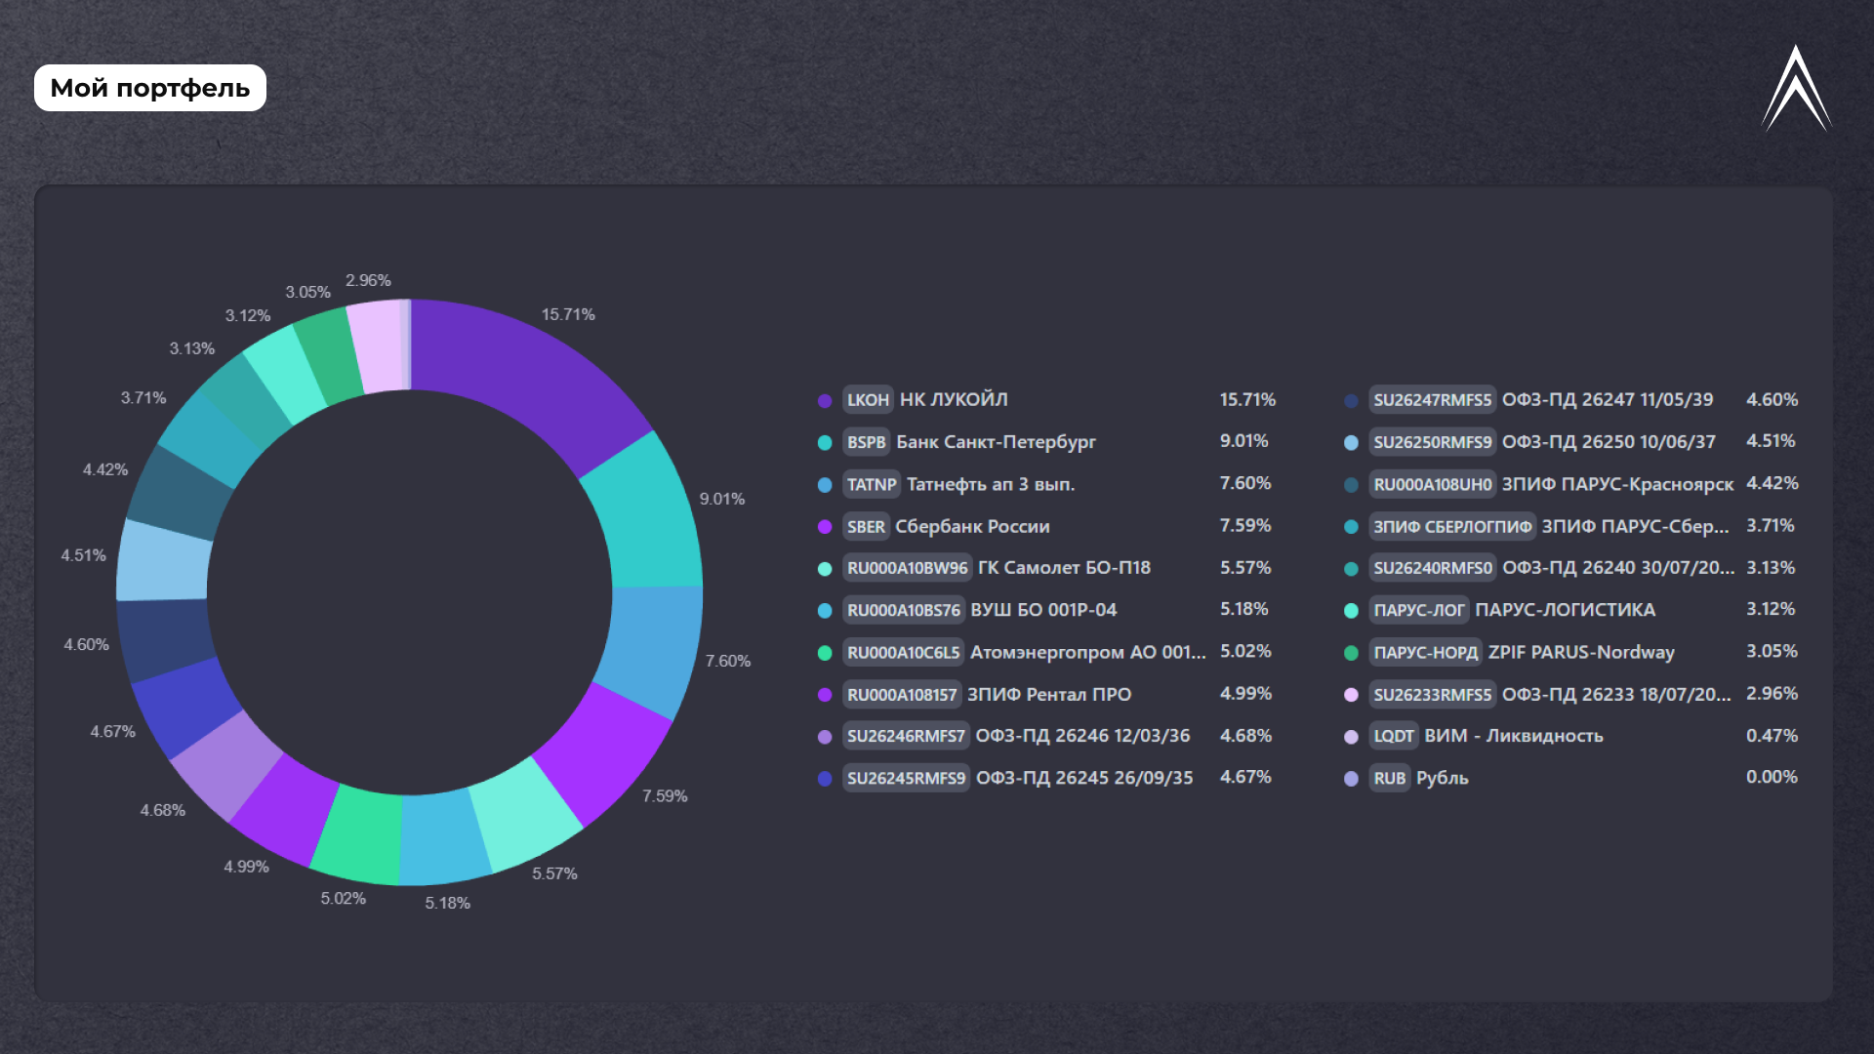This screenshot has width=1874, height=1054.
Task: Click the blue legend dot next to TATNP
Action: (825, 485)
